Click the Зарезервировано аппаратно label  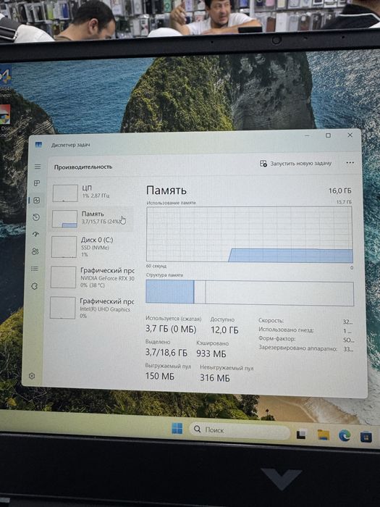pos(297,348)
